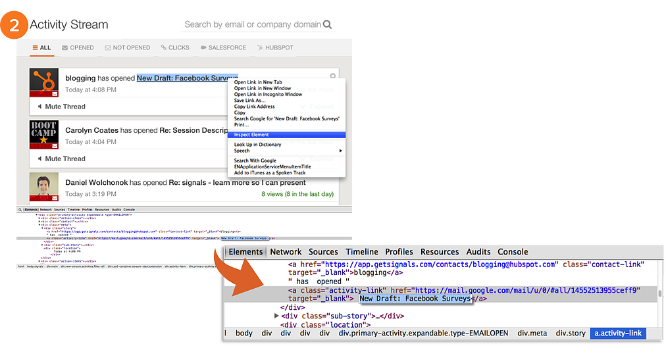Viewport: 666px width, 346px height.
Task: Click the Boot Camp avatar thumbnail
Action: coord(43,135)
